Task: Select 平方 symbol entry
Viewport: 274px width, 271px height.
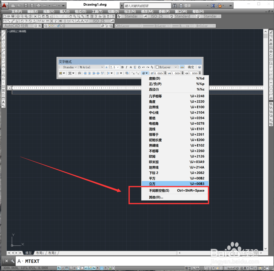Action: click(175, 178)
